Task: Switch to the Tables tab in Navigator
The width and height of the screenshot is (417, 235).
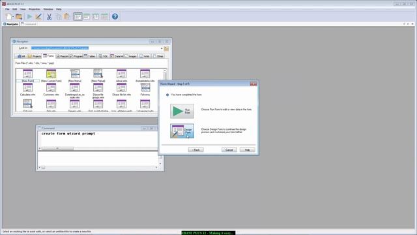Action: (90, 56)
